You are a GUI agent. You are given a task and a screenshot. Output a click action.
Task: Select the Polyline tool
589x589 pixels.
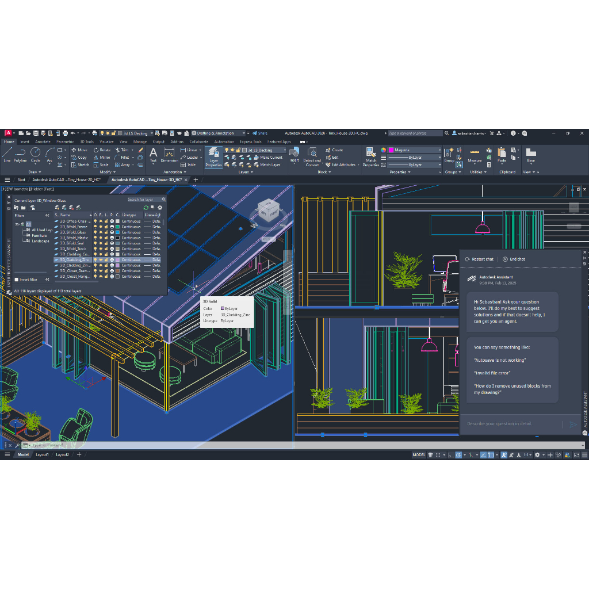[20, 154]
